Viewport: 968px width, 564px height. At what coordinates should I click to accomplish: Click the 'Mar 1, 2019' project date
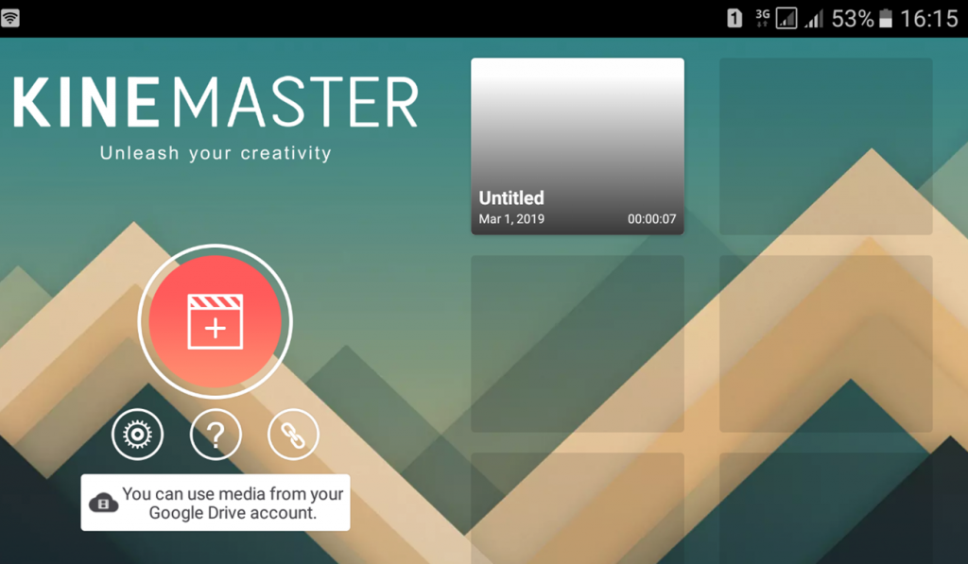511,219
